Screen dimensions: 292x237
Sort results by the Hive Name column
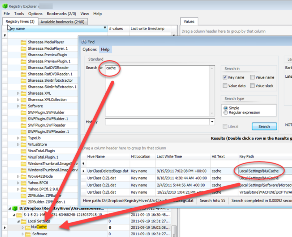click(x=108, y=157)
